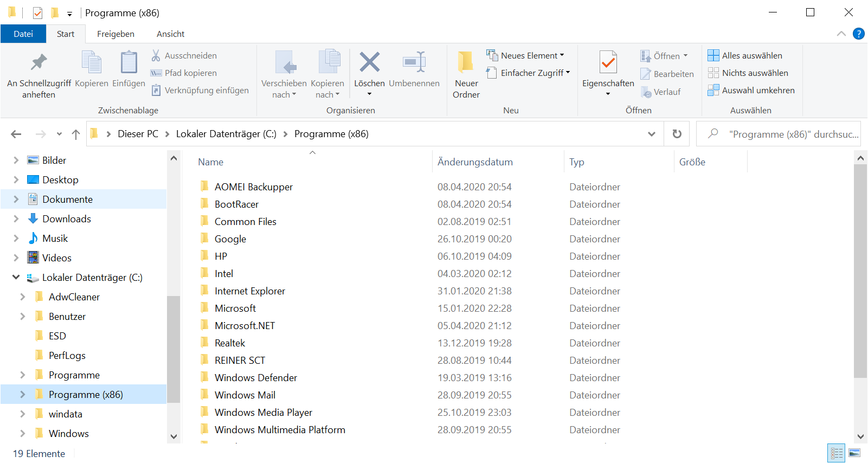Expand the Benutzer tree node
Screen dimensions: 868x463
22,317
